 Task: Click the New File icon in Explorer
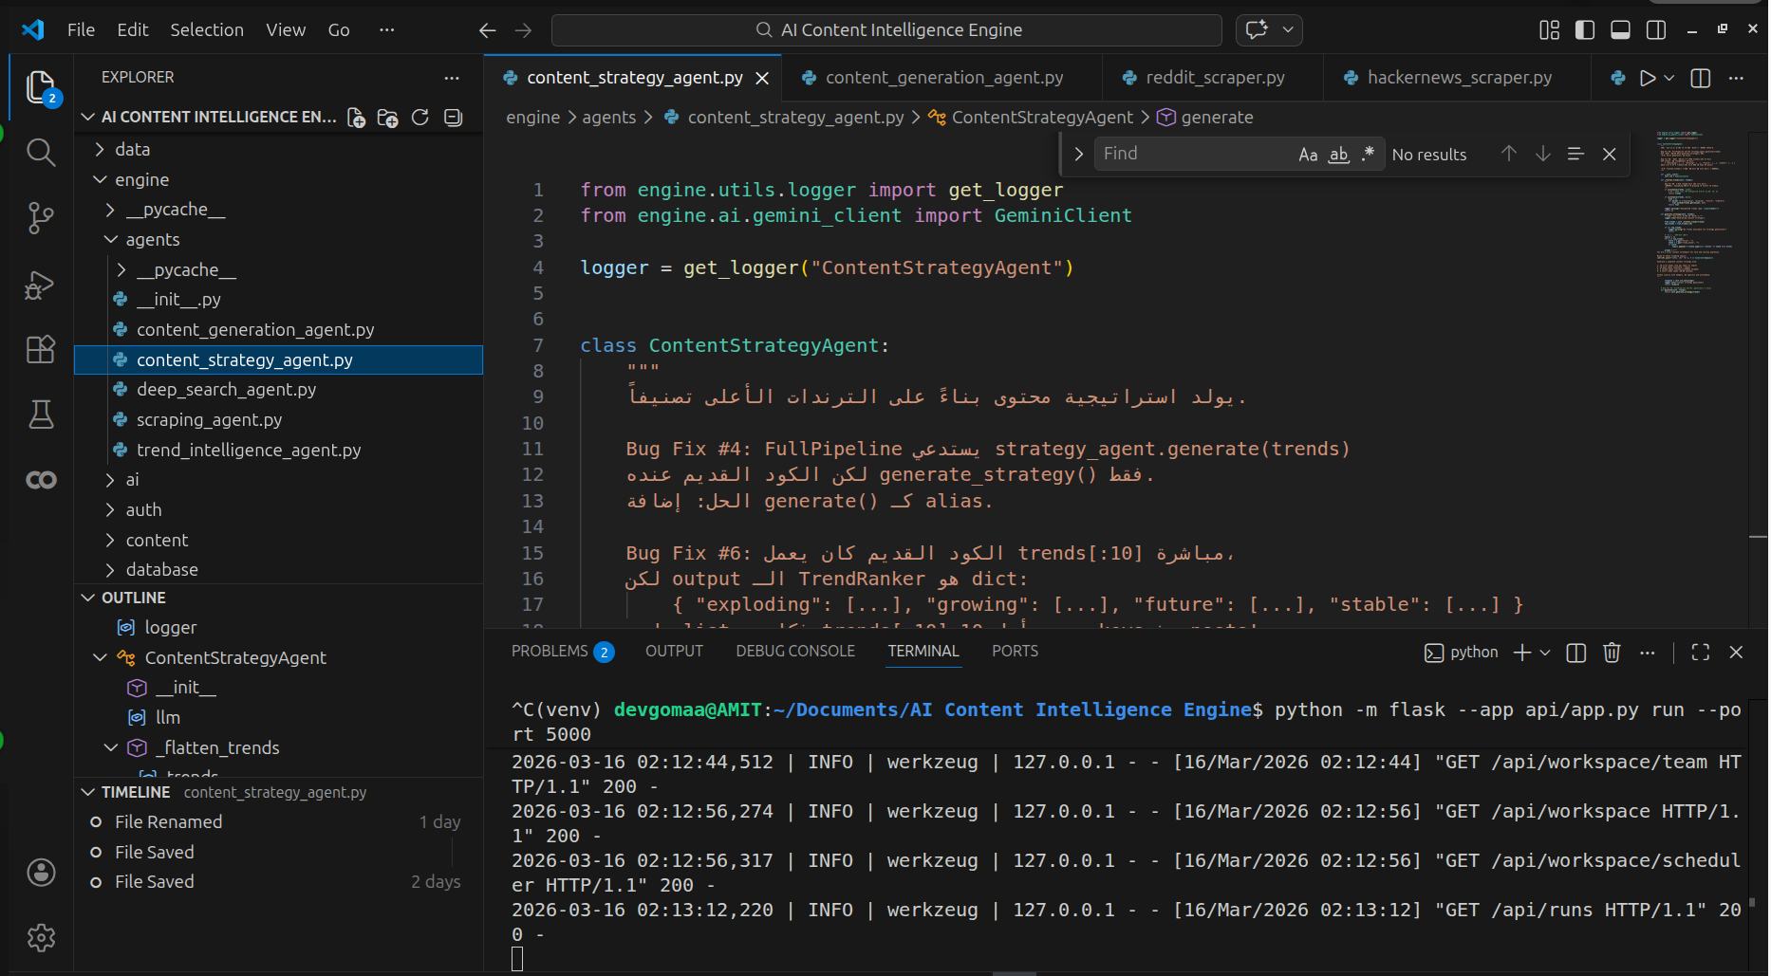(356, 117)
